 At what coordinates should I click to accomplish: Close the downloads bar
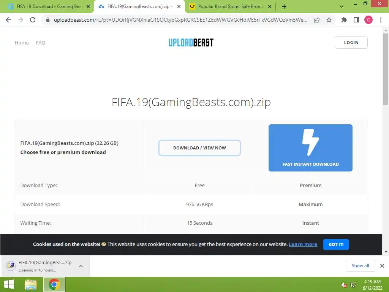pos(382,266)
